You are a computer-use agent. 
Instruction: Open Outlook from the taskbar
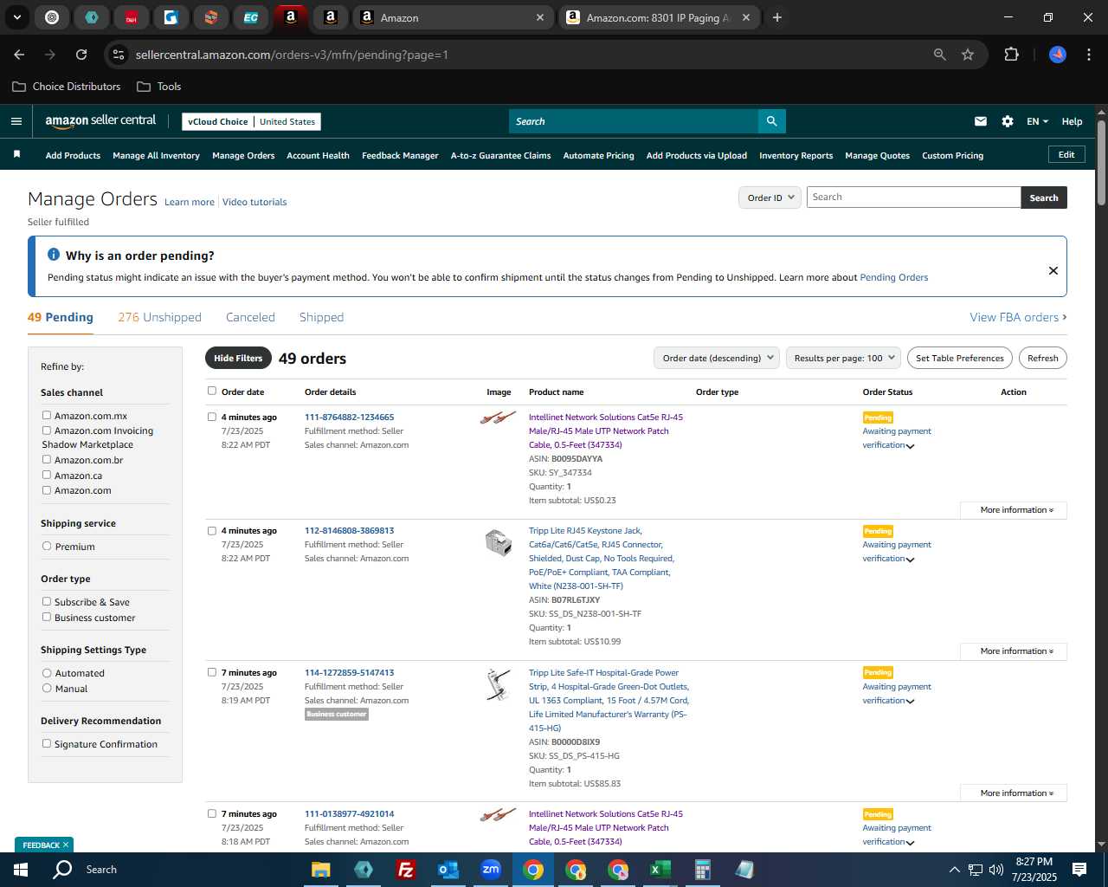(x=448, y=869)
